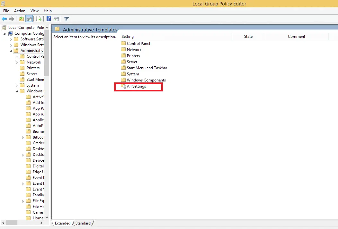
Task: Click the Device folder icon in the tree
Action: pyautogui.click(x=28, y=160)
